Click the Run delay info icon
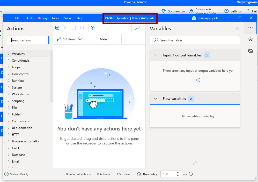 [x=191, y=174]
